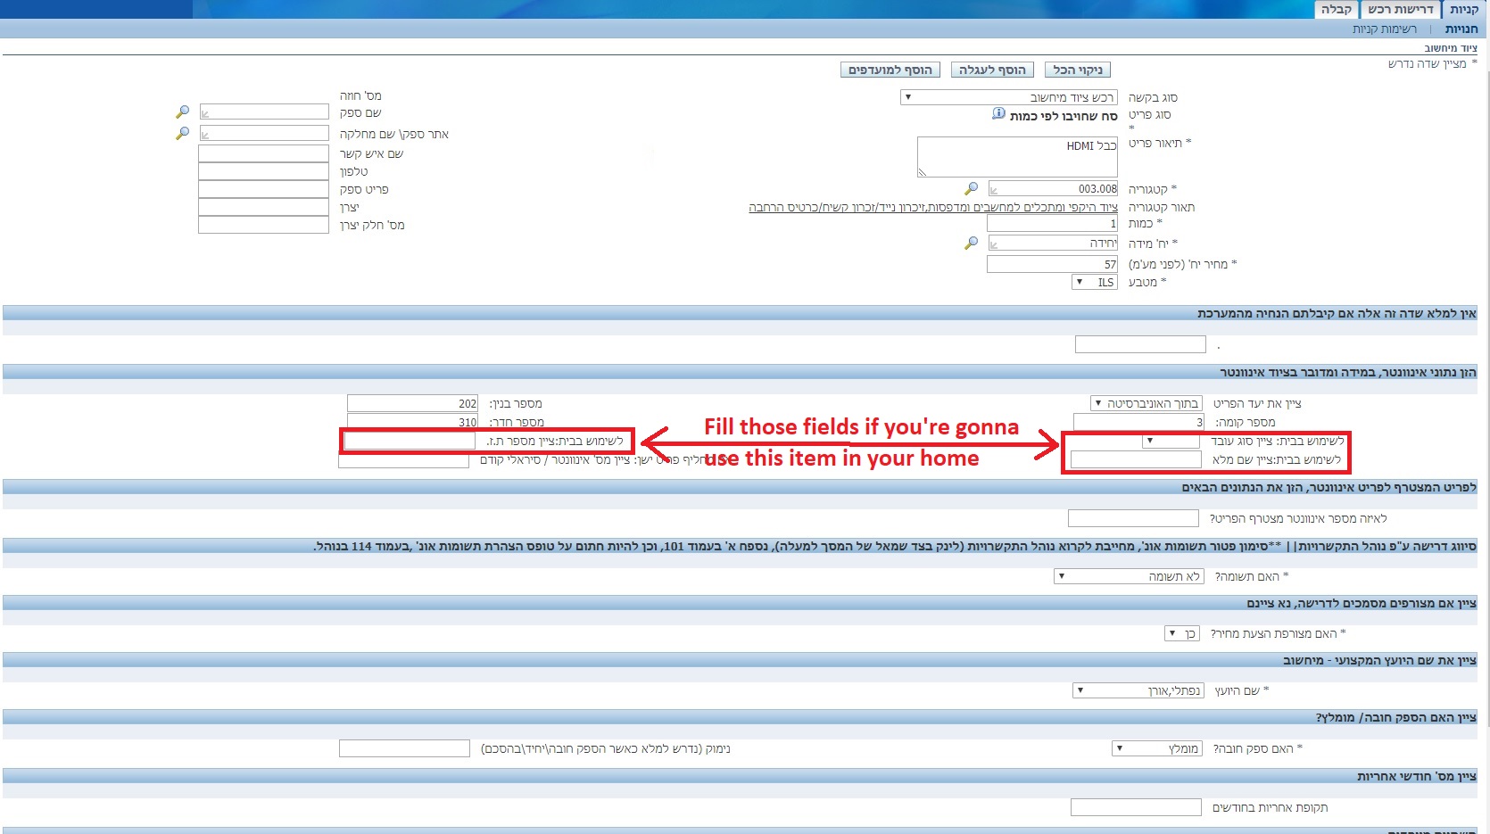Screen dimensions: 1490x834
Task: Expand the האם ספק חובה dropdown
Action: pyautogui.click(x=1119, y=748)
